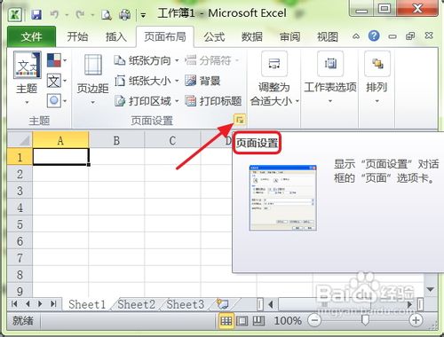The image size is (444, 337).
Task: Switch to the 数据 ribbon tab
Action: coord(252,36)
